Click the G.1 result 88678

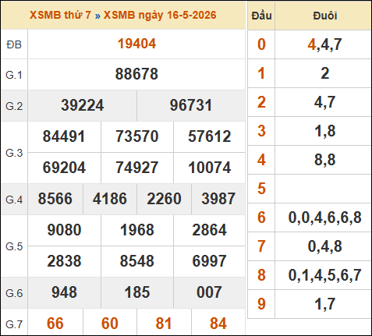pos(136,74)
